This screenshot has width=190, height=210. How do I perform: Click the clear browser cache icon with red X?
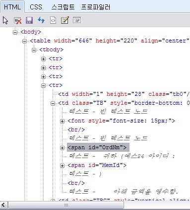coord(17,21)
